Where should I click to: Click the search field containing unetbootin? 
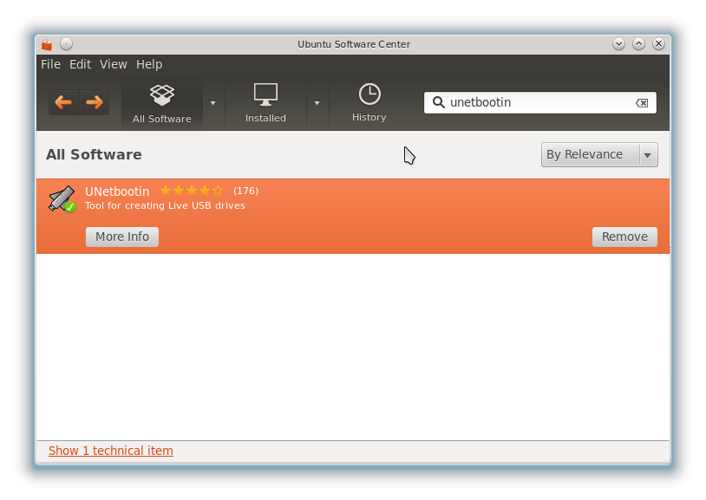pos(539,102)
